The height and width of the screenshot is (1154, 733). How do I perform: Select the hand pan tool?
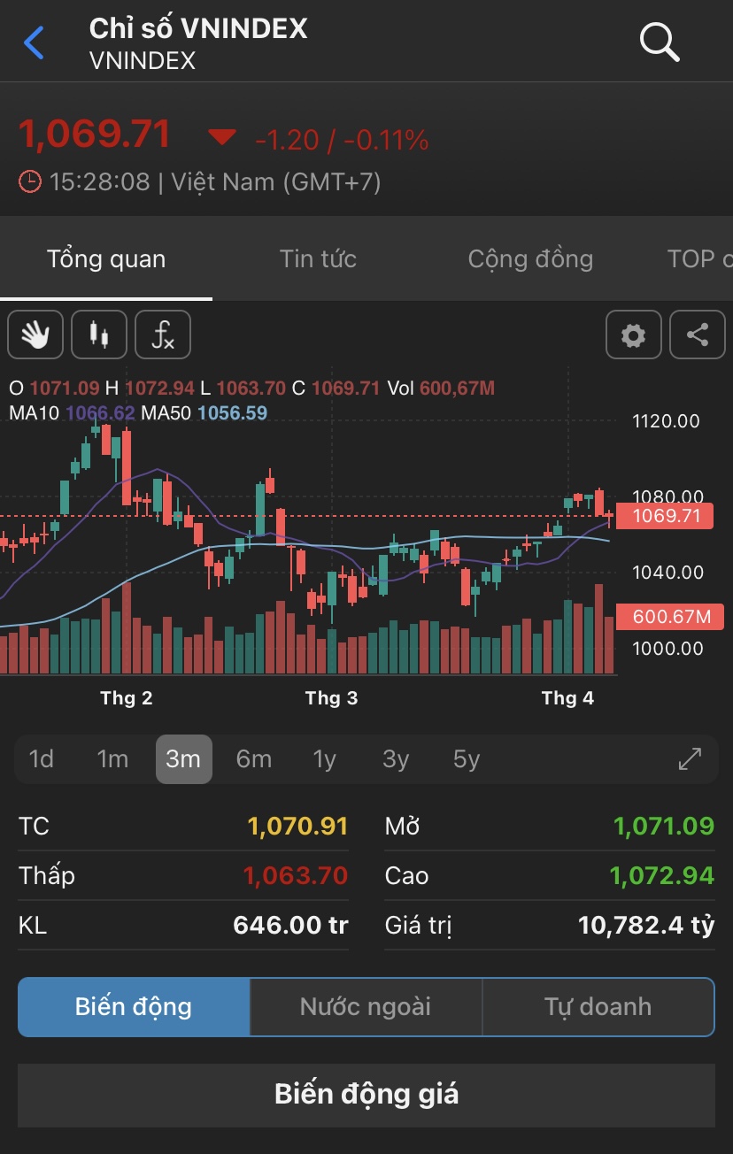35,335
